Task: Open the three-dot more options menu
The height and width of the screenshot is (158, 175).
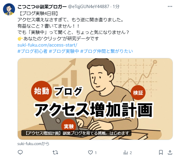Action: click(170, 7)
